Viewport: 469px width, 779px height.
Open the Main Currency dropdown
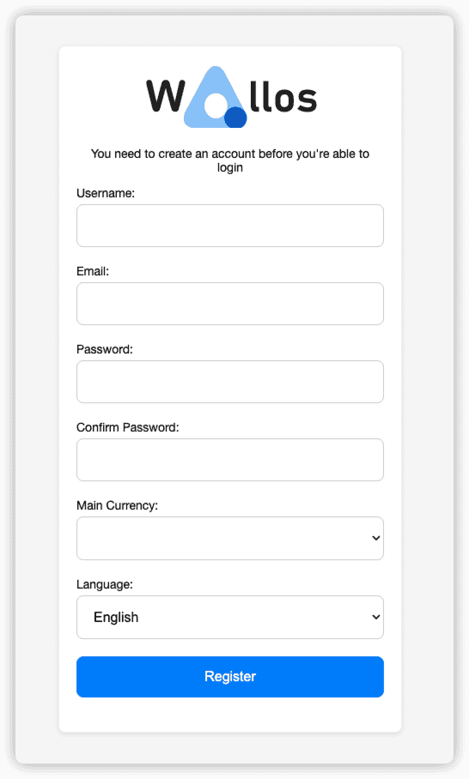(229, 538)
